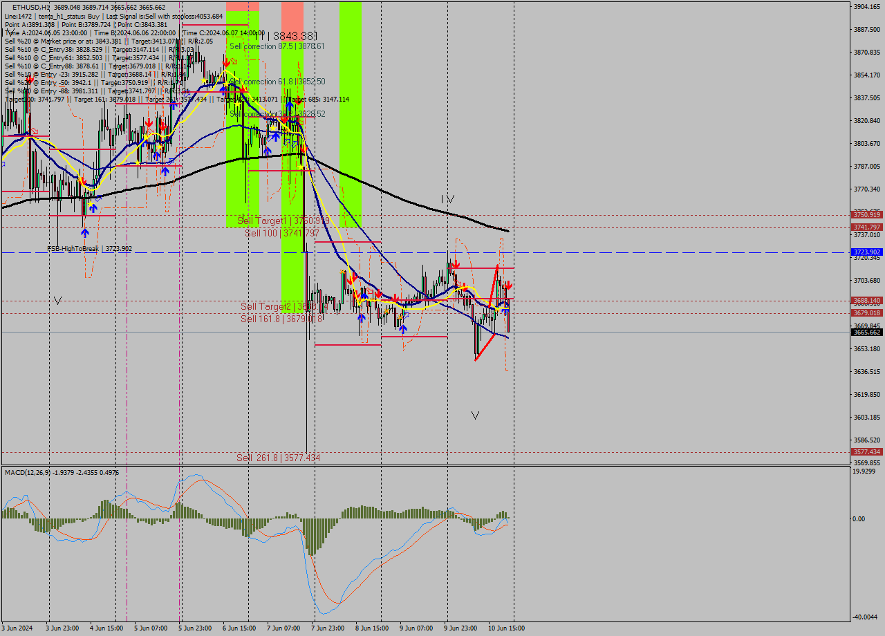The image size is (885, 636).
Task: Select the Sell 261.8 | 3577.434 label
Action: (277, 457)
